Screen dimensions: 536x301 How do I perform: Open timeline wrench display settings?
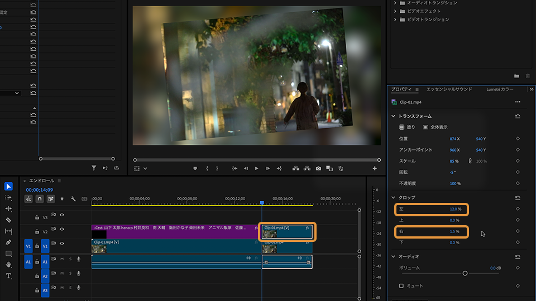coord(73,199)
